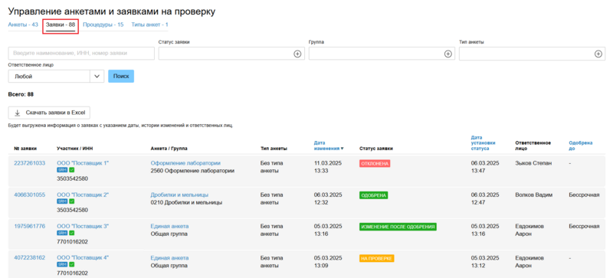Open the Тип анкеты selector field
This screenshot has width=613, height=278.
532,54
